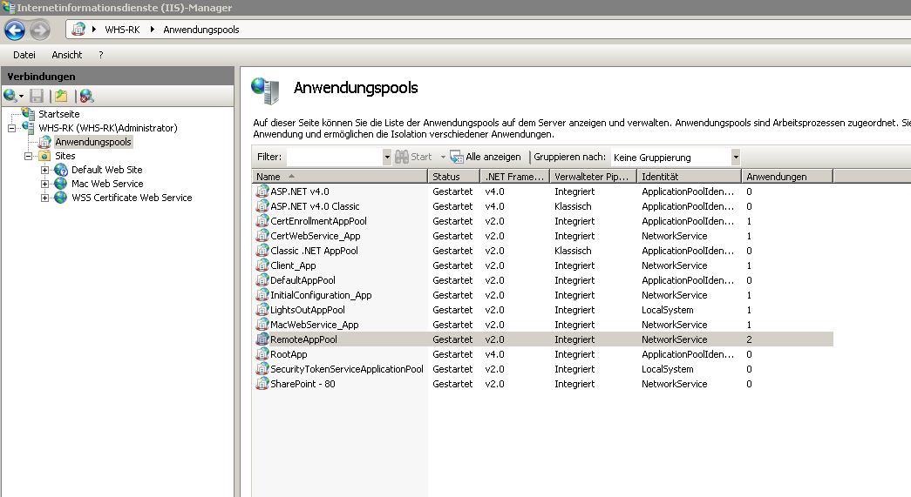911x497 pixels.
Task: Open the dropdown arrow beside Start
Action: pos(443,158)
